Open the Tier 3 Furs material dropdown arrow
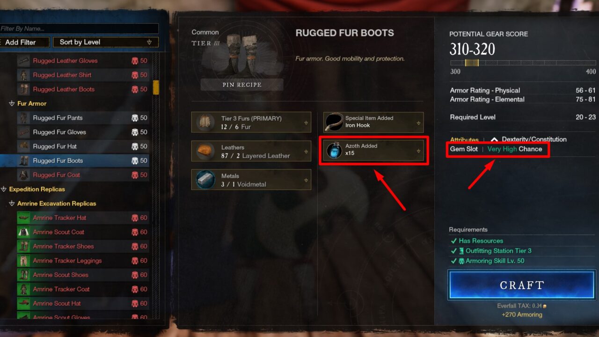 point(306,123)
